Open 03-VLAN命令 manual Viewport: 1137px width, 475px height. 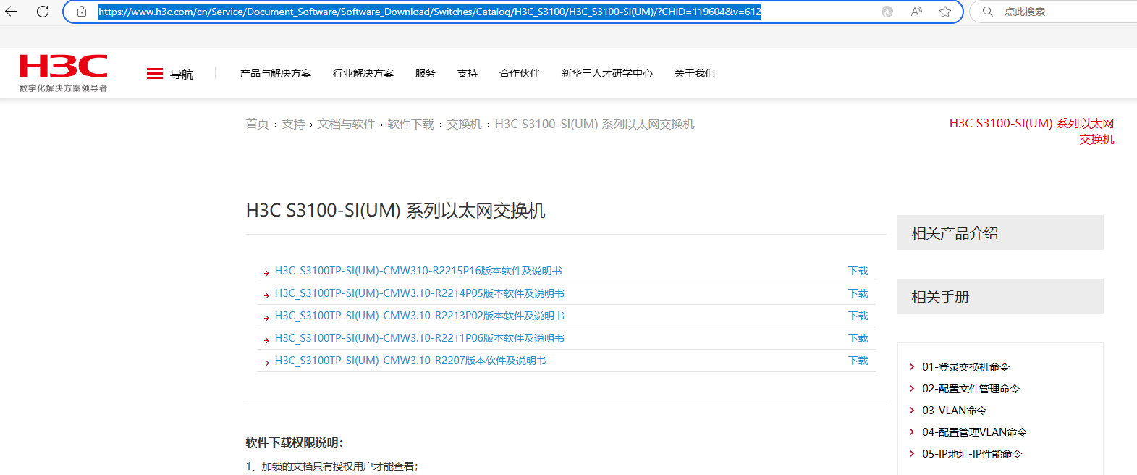click(954, 411)
